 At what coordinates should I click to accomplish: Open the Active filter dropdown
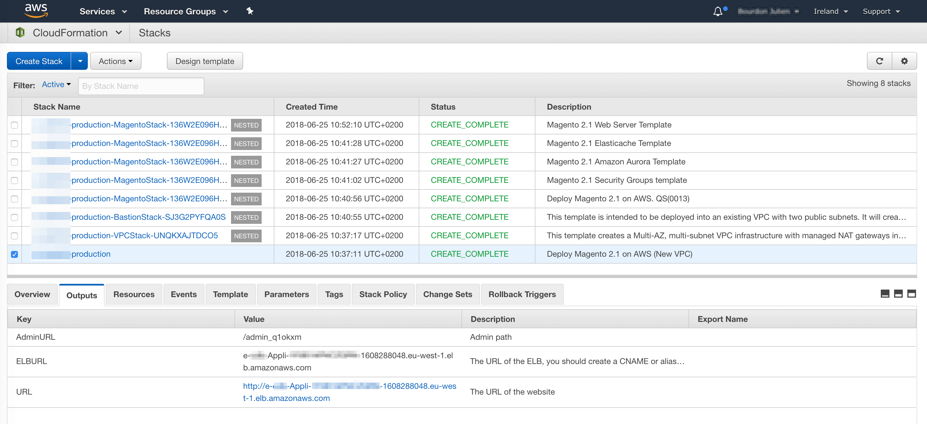tap(56, 85)
